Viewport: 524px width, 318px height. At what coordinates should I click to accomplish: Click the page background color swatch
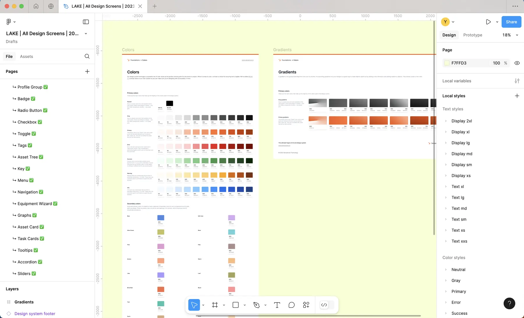(x=447, y=63)
